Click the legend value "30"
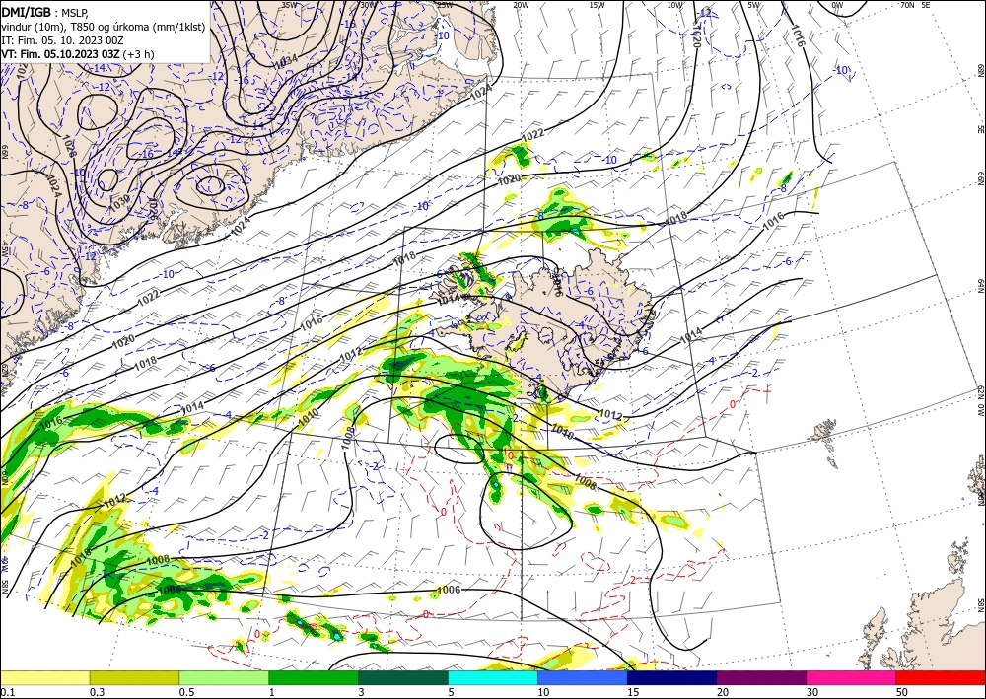 coord(813,692)
